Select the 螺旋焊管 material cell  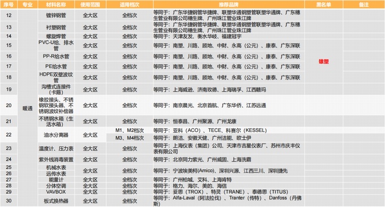coord(56,36)
